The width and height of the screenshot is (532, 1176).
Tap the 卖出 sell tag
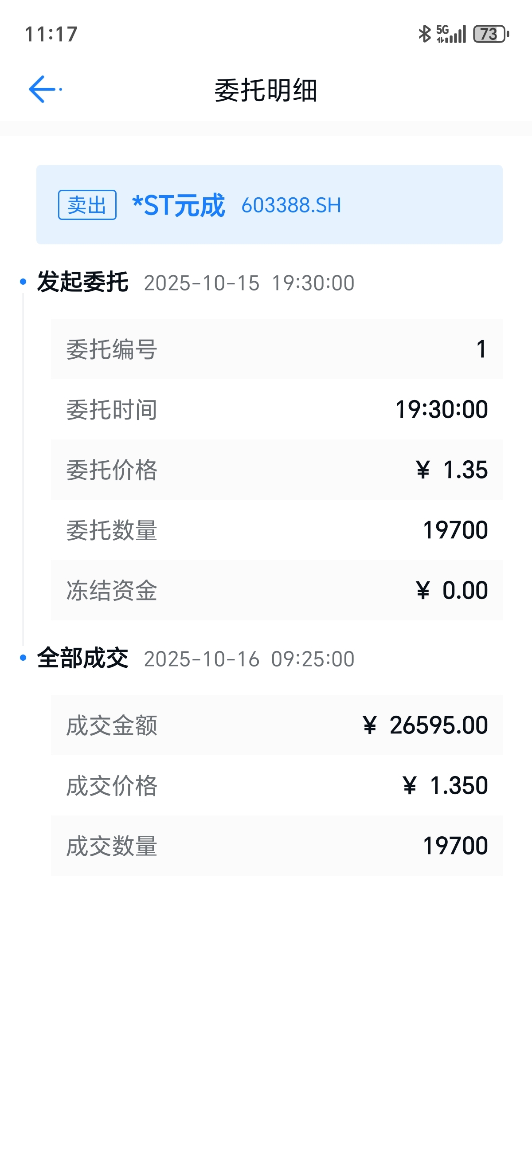pyautogui.click(x=87, y=205)
